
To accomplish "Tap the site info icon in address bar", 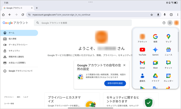I will pyautogui.click(x=29, y=15).
